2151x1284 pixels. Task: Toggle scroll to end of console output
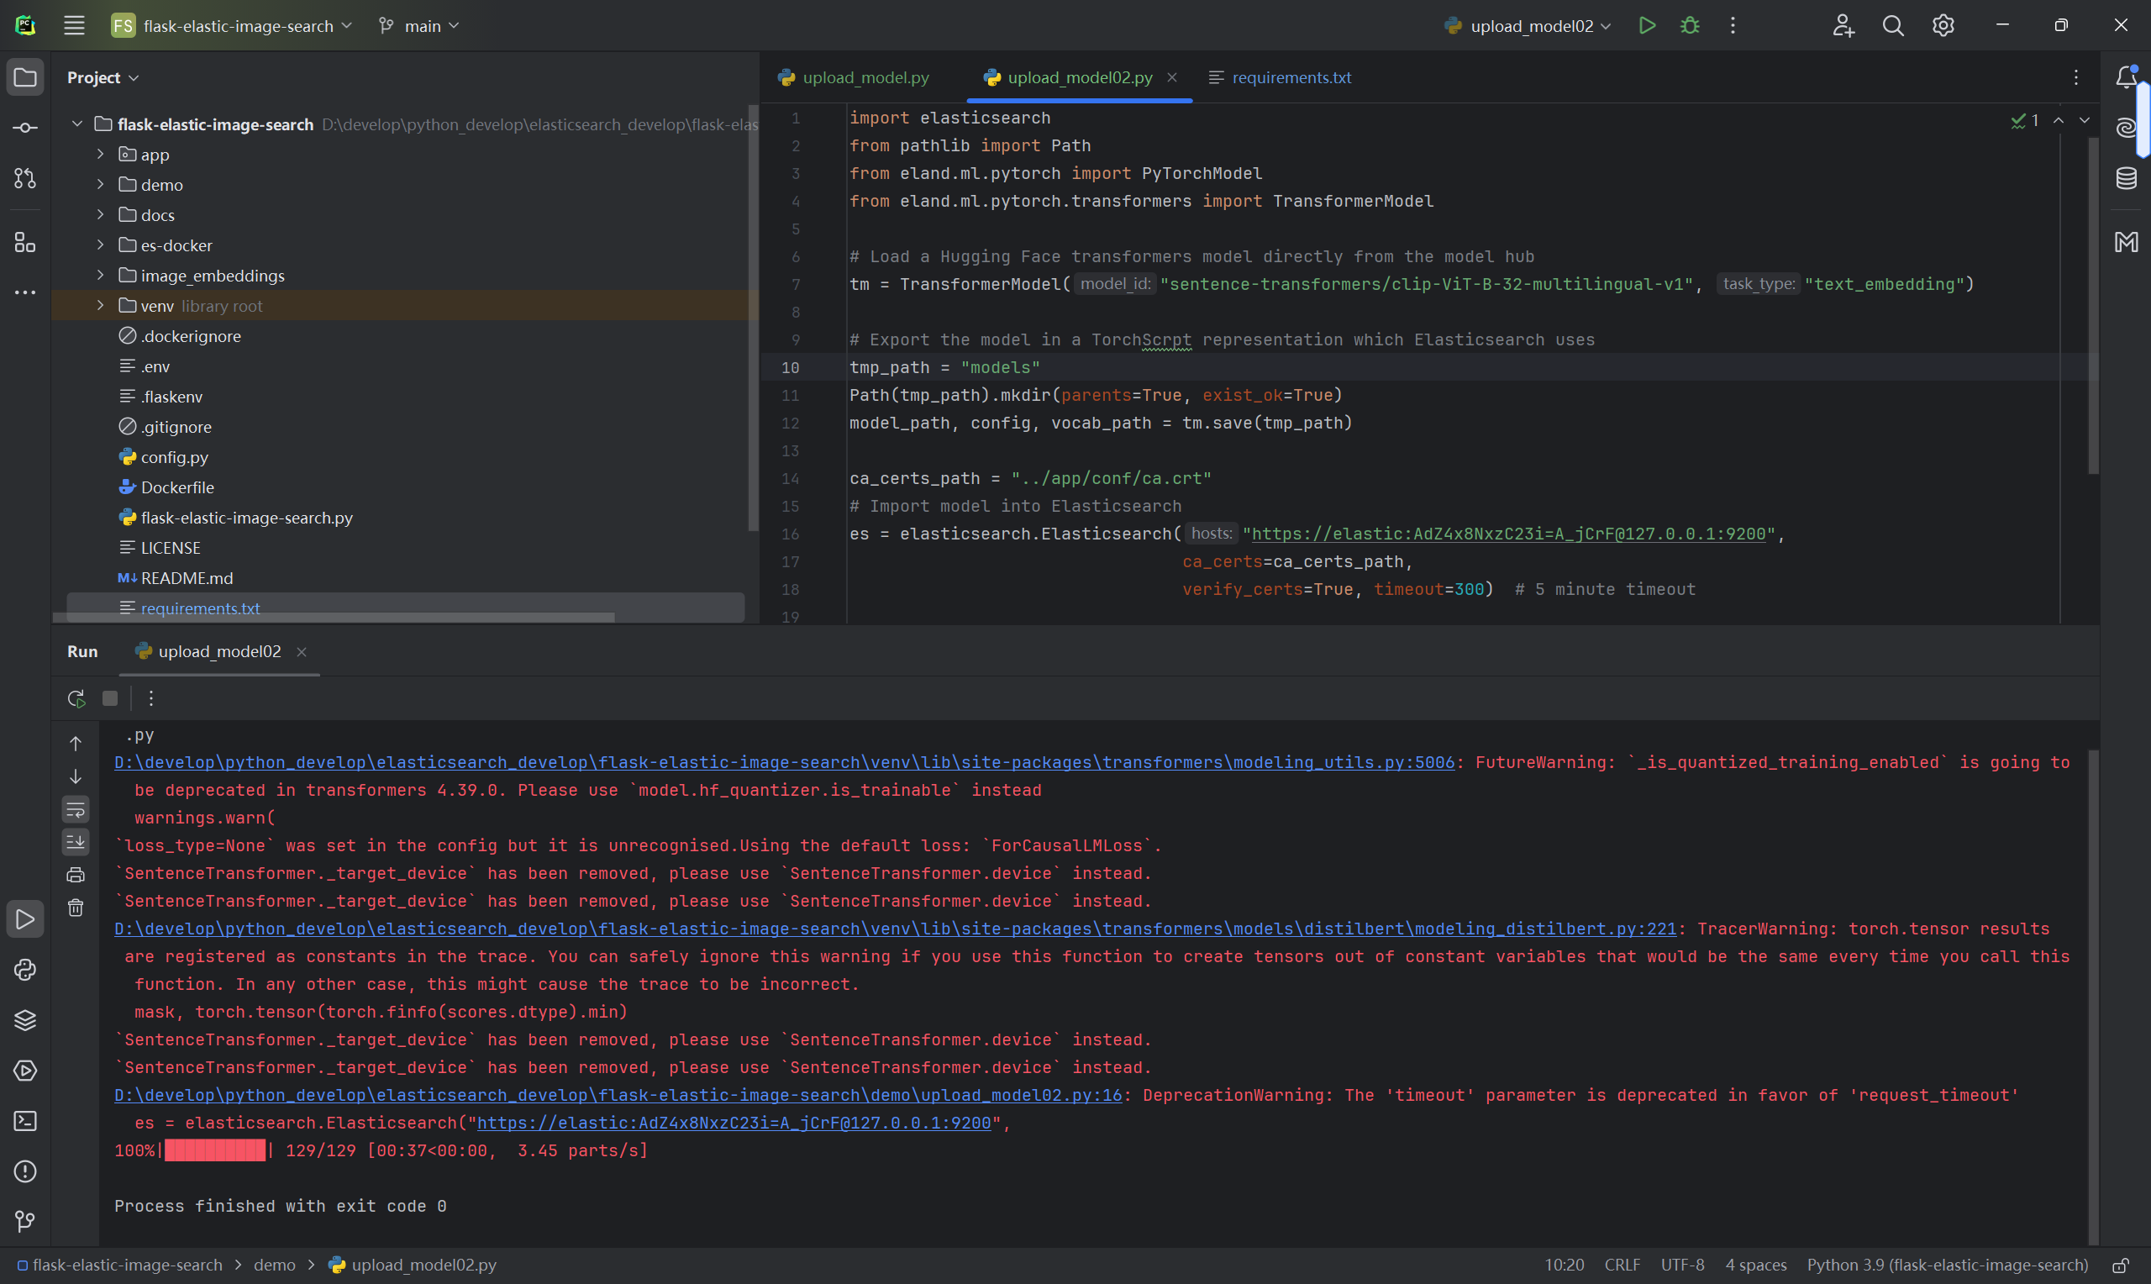point(76,842)
